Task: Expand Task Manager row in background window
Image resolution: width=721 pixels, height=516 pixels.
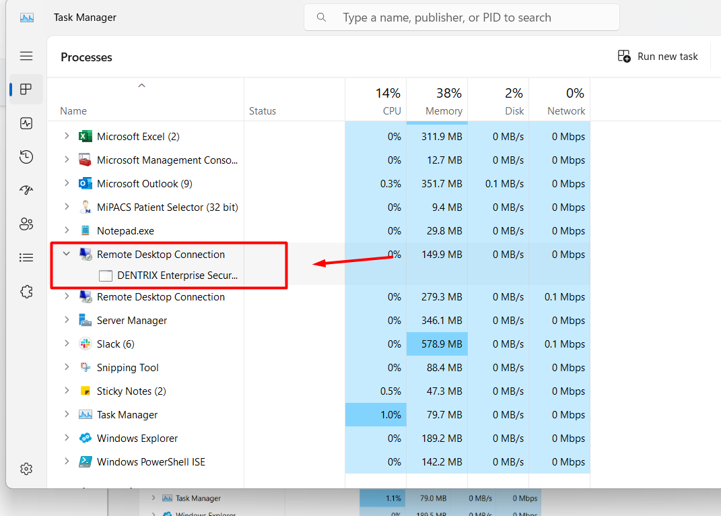Action: [x=153, y=498]
